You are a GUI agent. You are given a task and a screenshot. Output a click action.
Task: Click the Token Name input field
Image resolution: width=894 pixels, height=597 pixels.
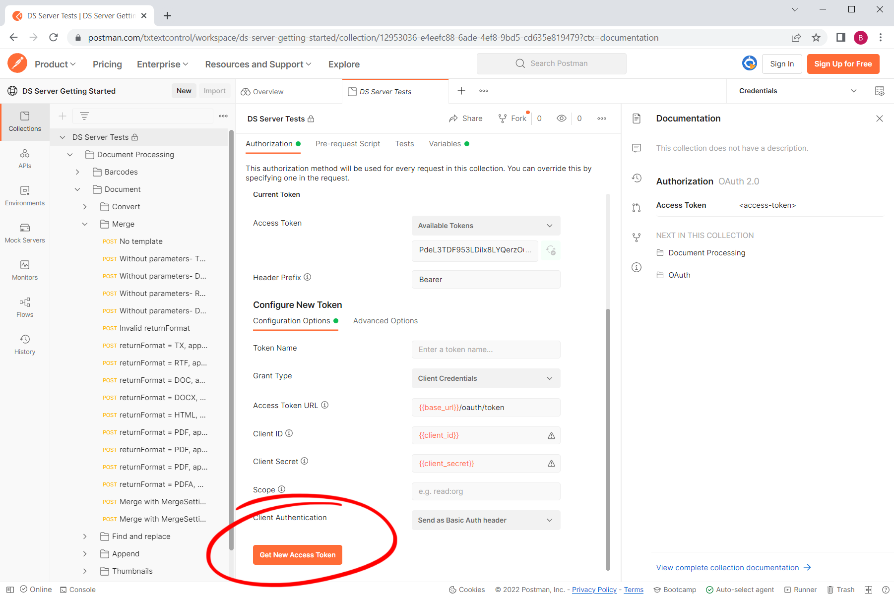[x=486, y=350]
